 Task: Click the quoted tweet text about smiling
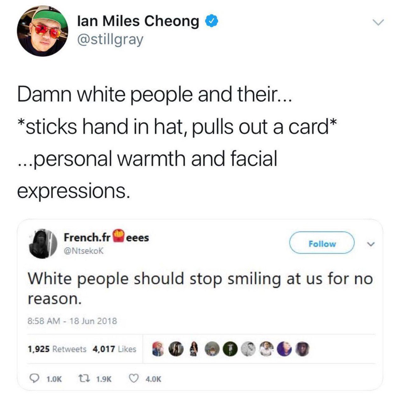[200, 288]
